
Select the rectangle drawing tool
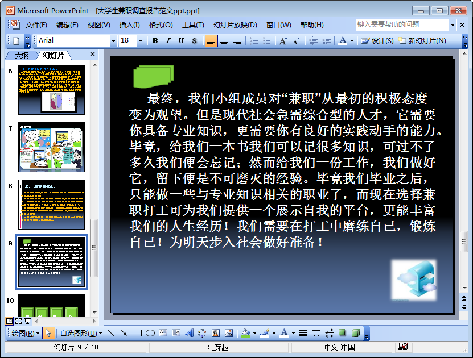tap(137, 333)
